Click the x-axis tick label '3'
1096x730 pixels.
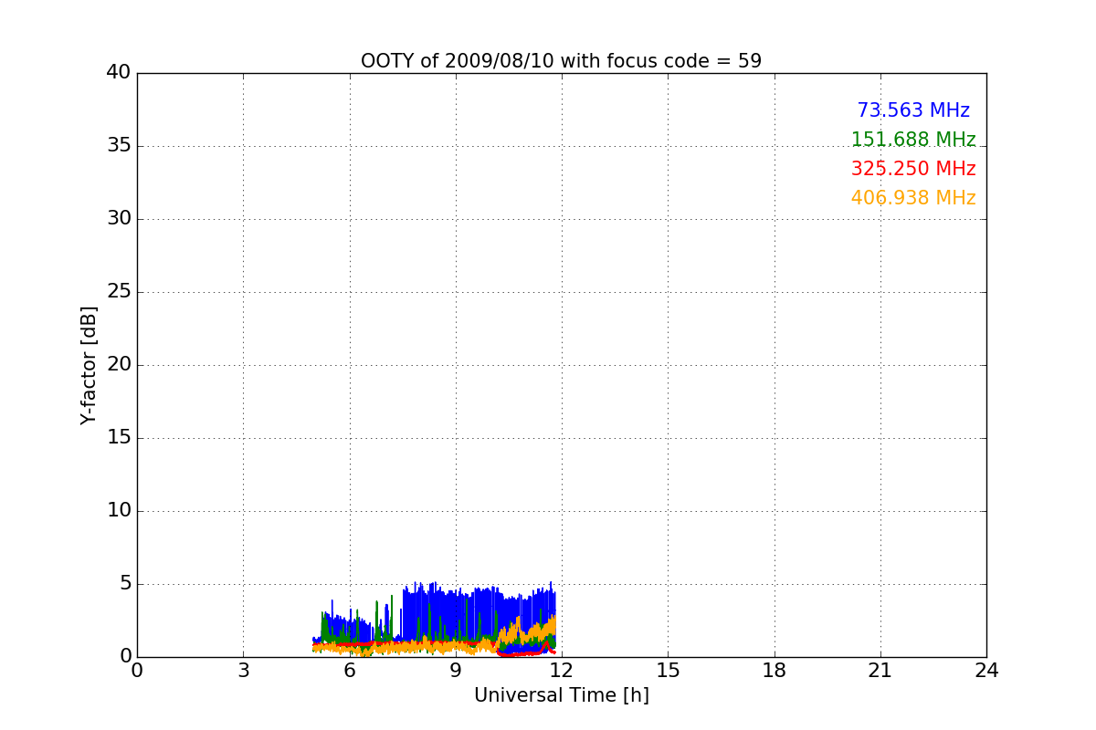pos(243,671)
